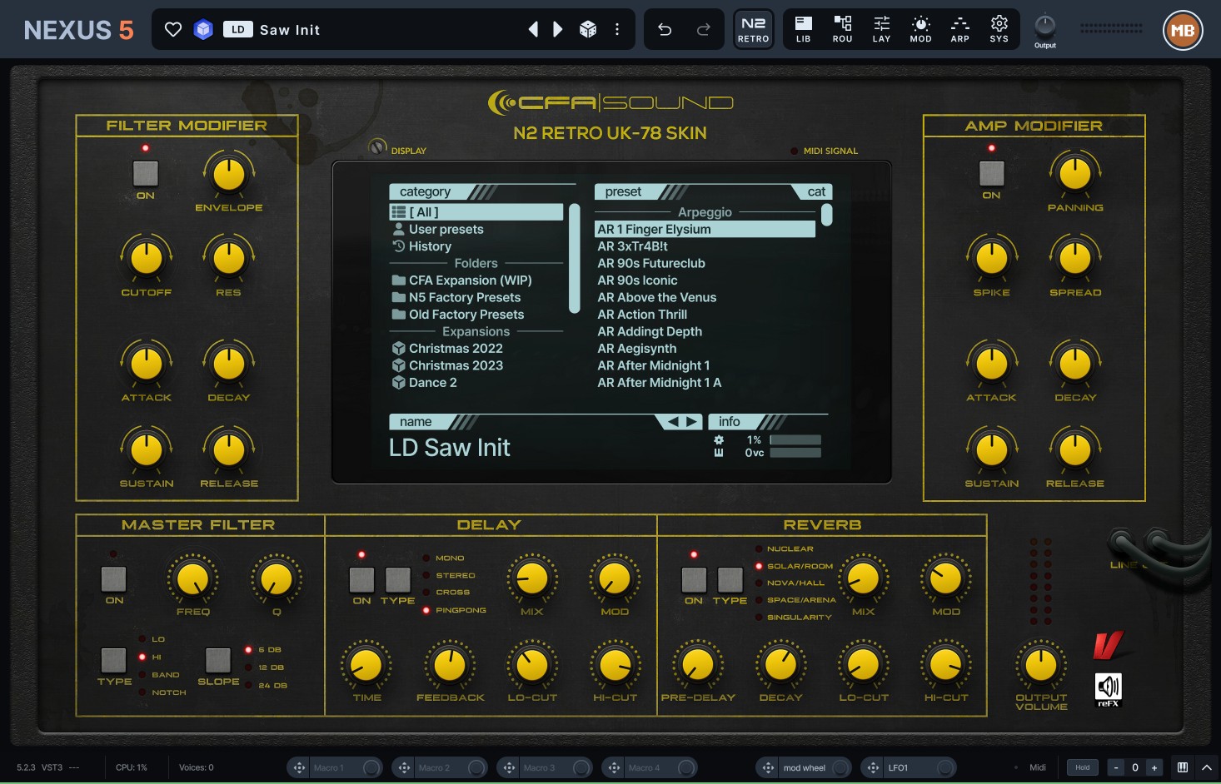Open the LAY layers tab
Screen dimensions: 1221x784
coord(881,29)
